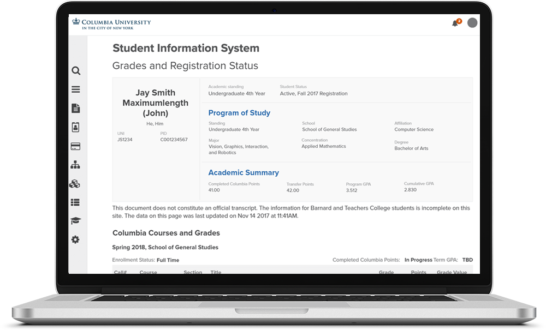The image size is (546, 330).
Task: Select the PID value C001234567
Action: click(x=174, y=140)
